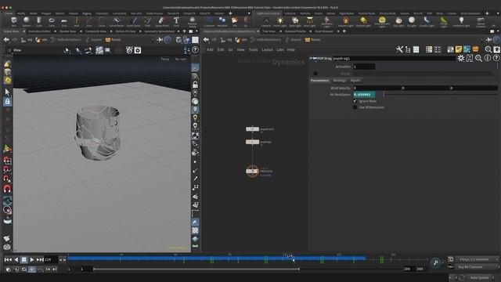This screenshot has height=282, width=501.
Task: Add a Spot Light from the shelf
Action: [295, 21]
